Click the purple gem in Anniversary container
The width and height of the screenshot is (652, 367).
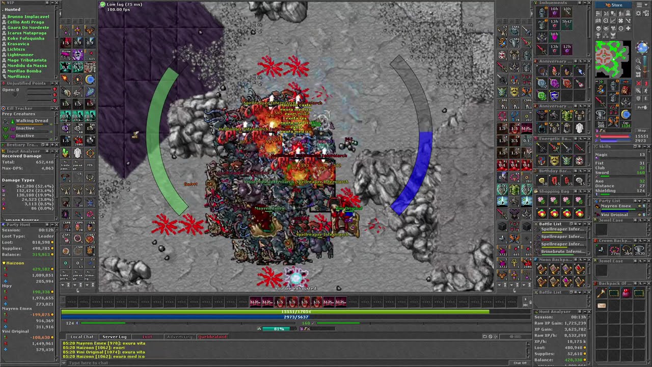(x=555, y=83)
